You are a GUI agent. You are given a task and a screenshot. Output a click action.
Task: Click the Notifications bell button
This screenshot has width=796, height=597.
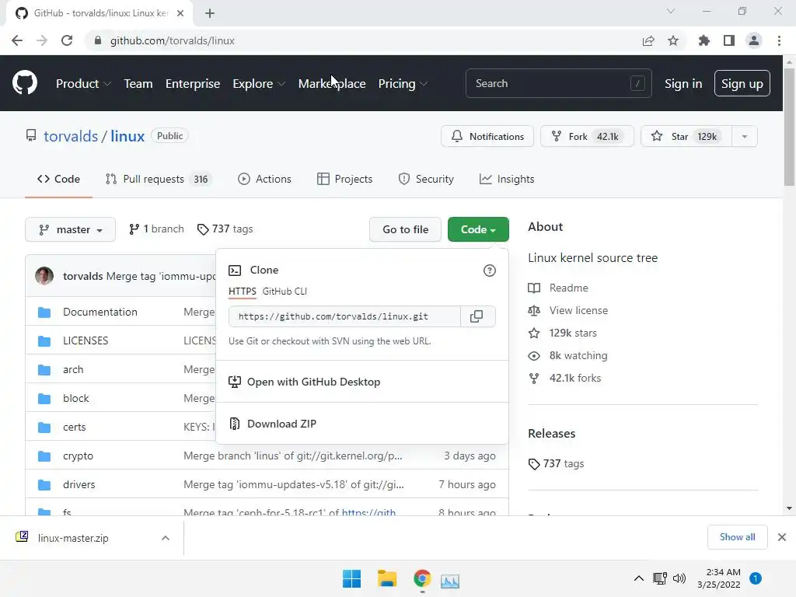coord(487,136)
